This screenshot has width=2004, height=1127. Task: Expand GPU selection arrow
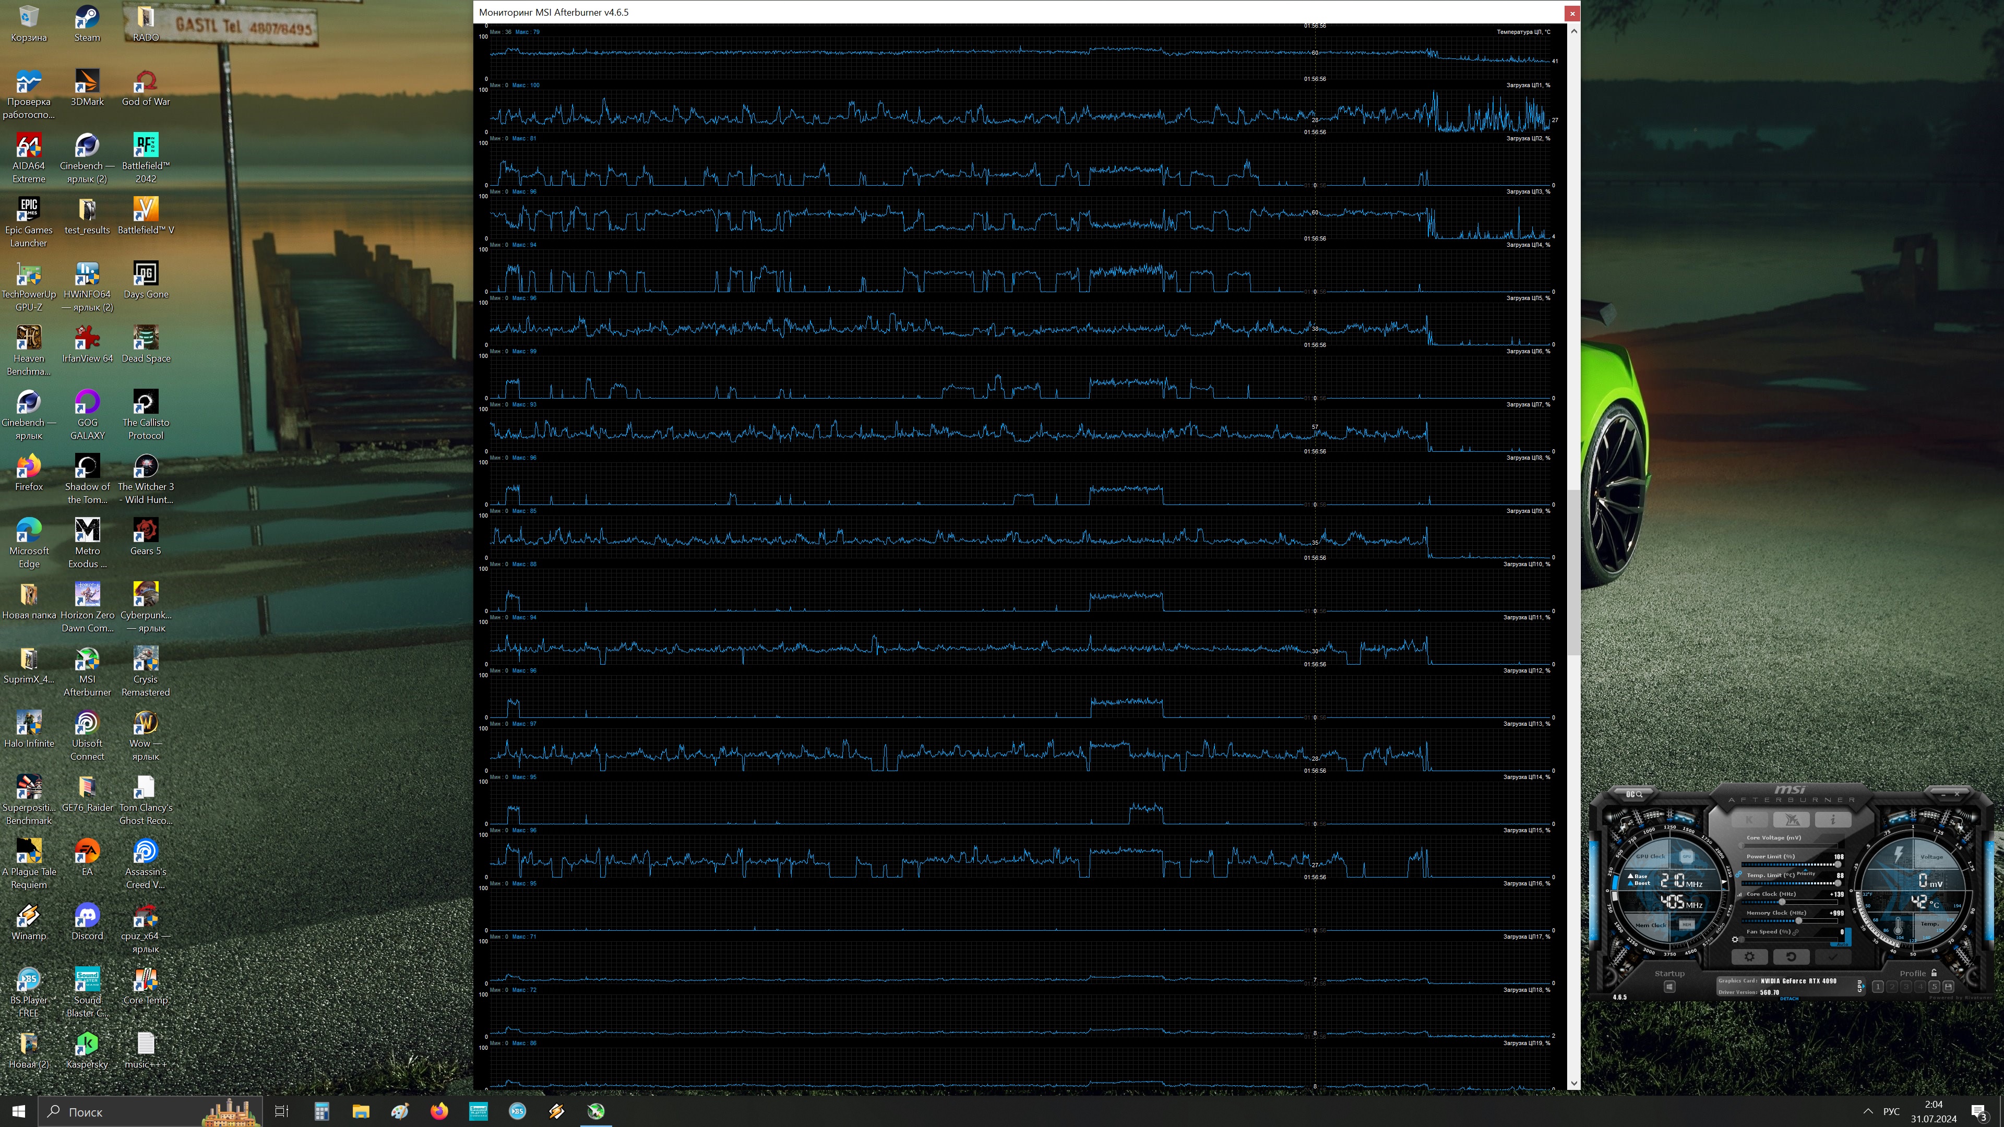pyautogui.click(x=1864, y=986)
